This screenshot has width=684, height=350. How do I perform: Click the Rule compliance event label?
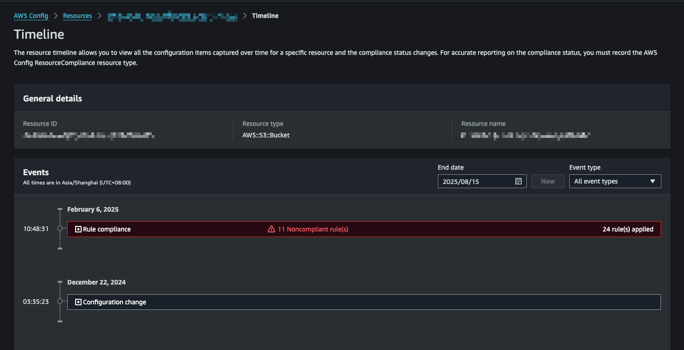(x=107, y=229)
